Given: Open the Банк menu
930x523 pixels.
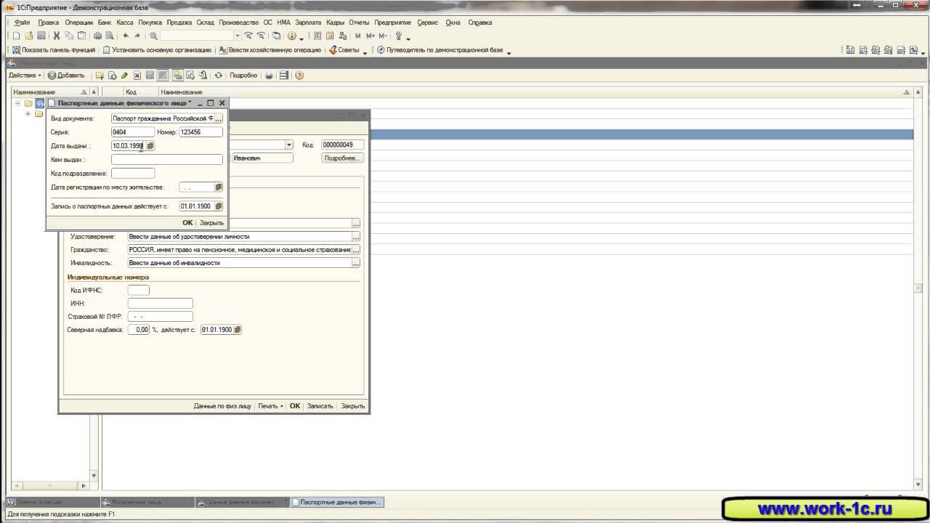Looking at the screenshot, I should tap(105, 23).
